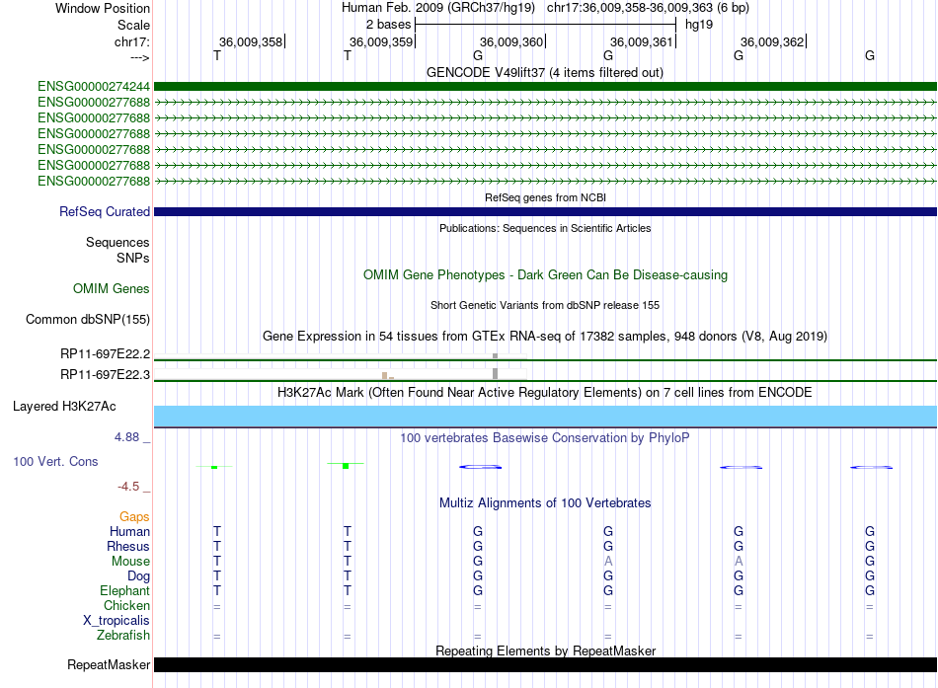Click the black RepeatMasker element bar
The image size is (938, 688).
coord(545,664)
